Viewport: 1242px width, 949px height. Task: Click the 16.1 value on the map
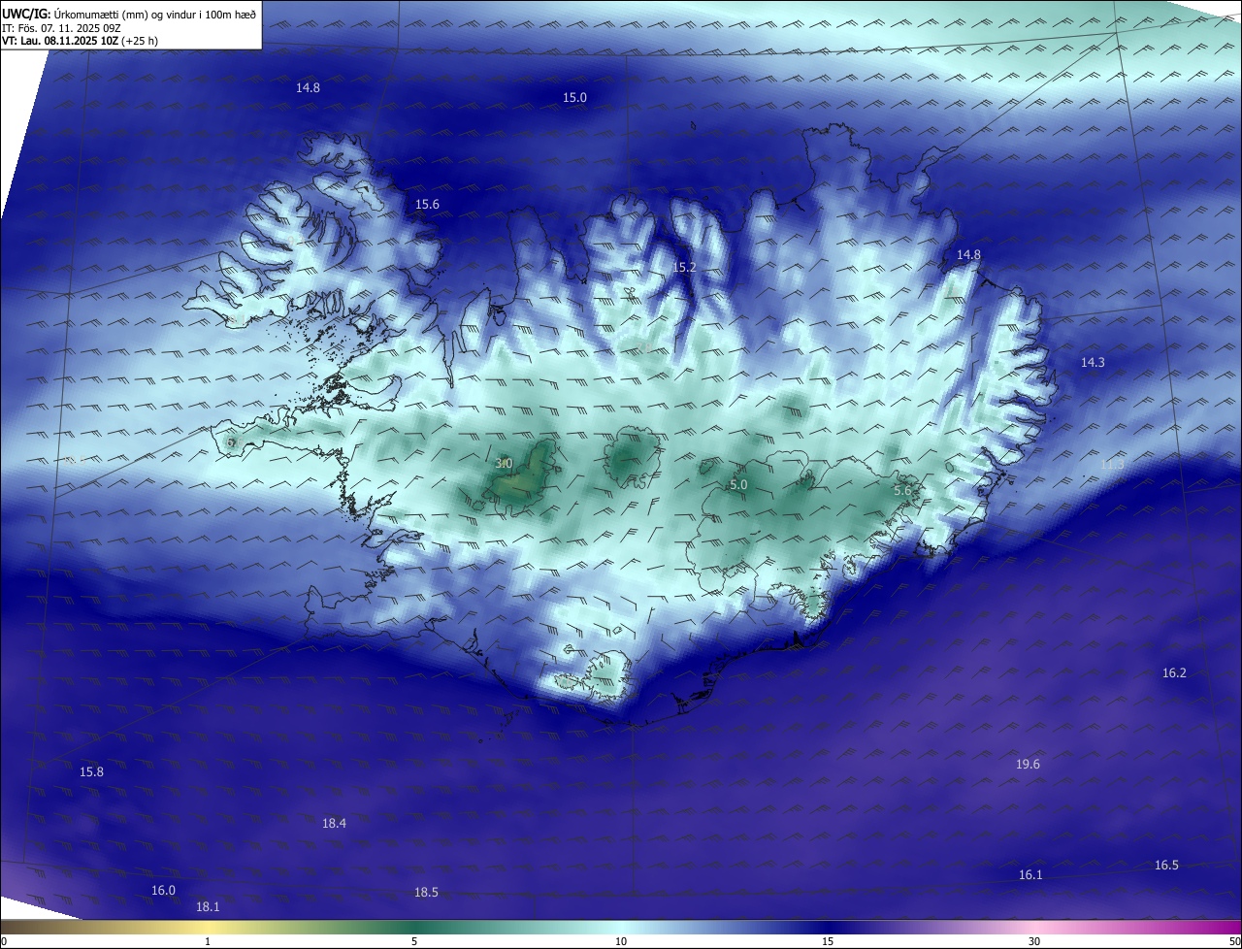click(x=1030, y=875)
